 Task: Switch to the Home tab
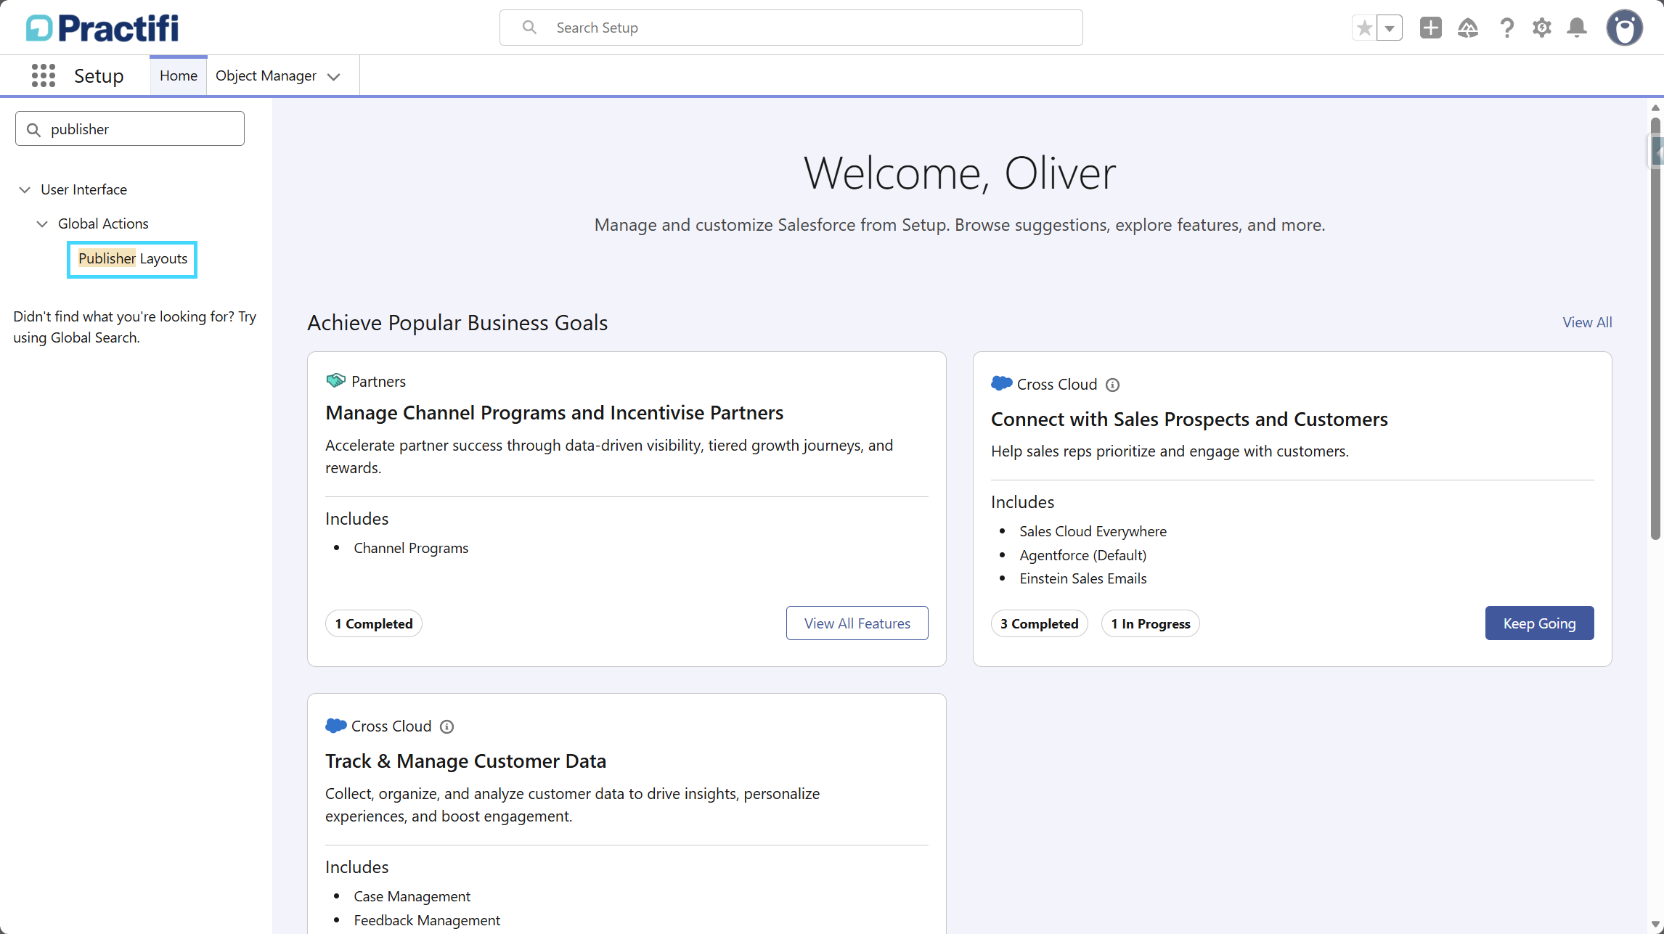179,75
